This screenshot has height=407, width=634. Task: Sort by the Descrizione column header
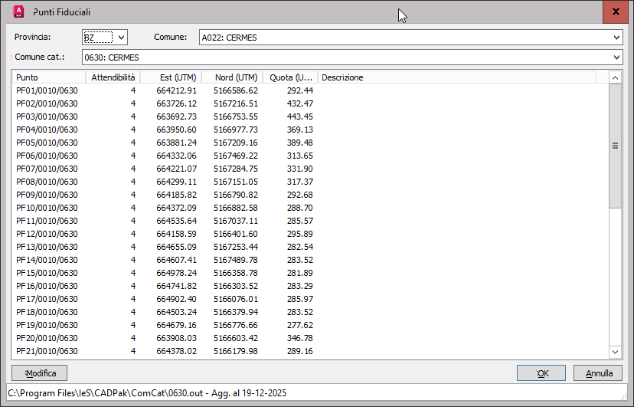point(457,77)
